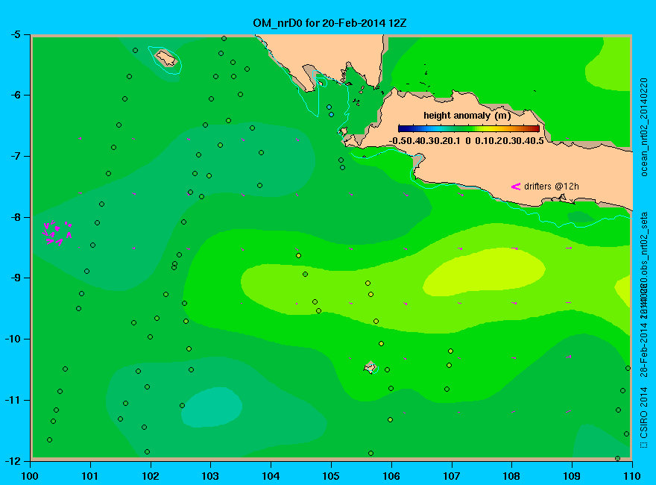This screenshot has height=485, width=656.
Task: Click longitude tick label 108
Action: (x=511, y=476)
